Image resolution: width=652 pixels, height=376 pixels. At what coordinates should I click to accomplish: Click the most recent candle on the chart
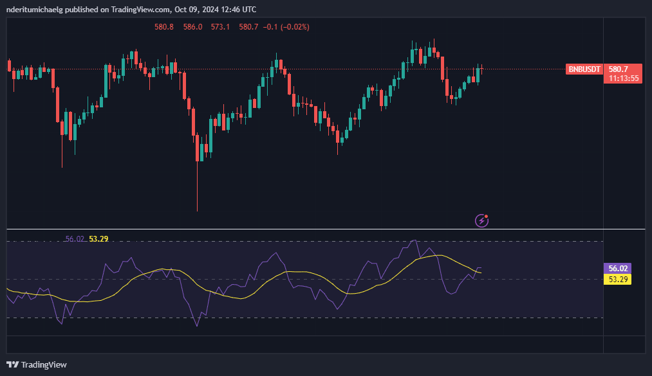point(481,69)
